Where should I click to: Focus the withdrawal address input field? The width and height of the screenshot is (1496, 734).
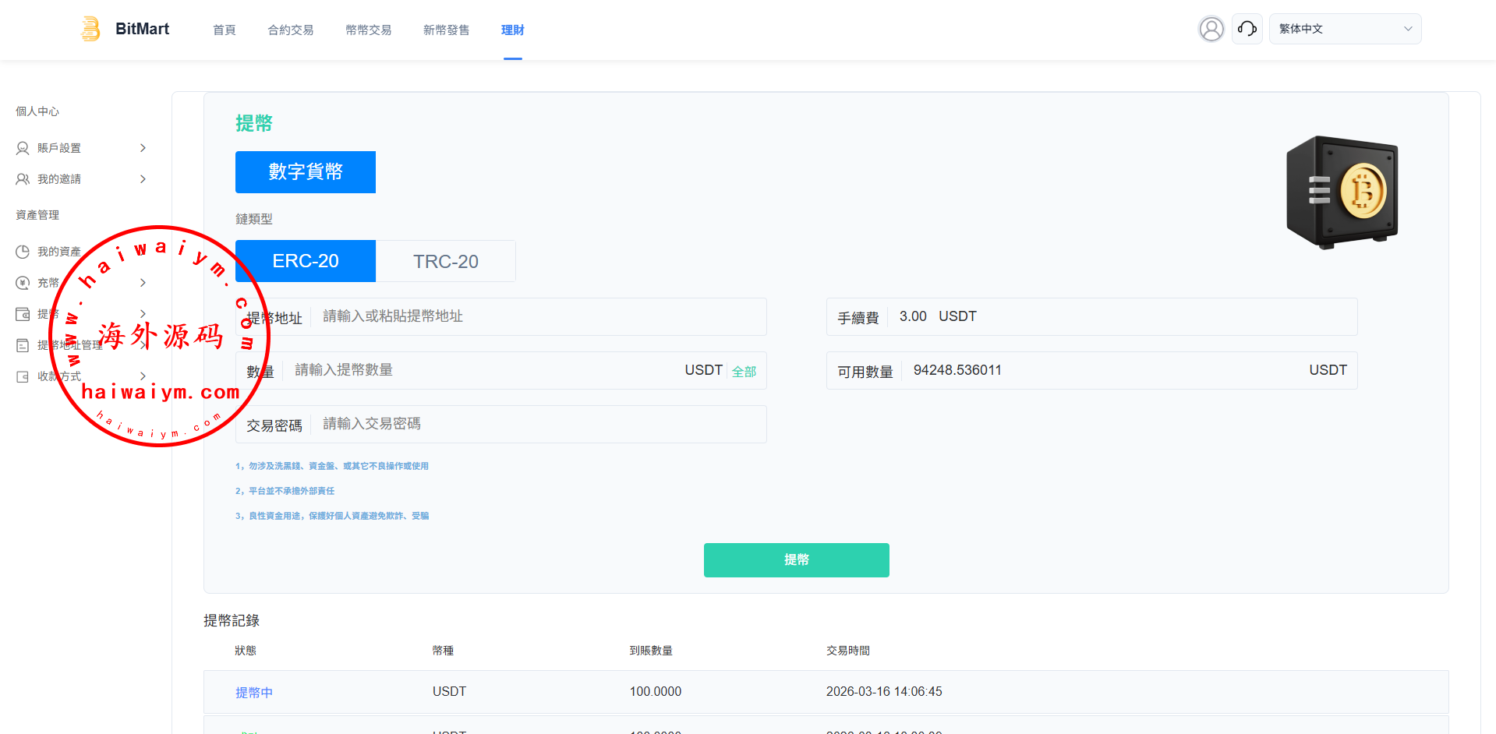pyautogui.click(x=538, y=316)
